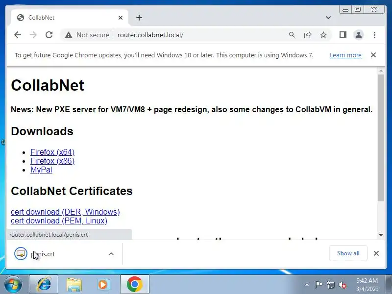Open Action Center flag icon
Viewport: 392px width, 294px height.
(x=318, y=285)
